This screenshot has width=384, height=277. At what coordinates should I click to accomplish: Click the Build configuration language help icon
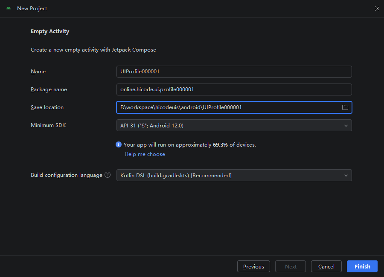(x=108, y=175)
